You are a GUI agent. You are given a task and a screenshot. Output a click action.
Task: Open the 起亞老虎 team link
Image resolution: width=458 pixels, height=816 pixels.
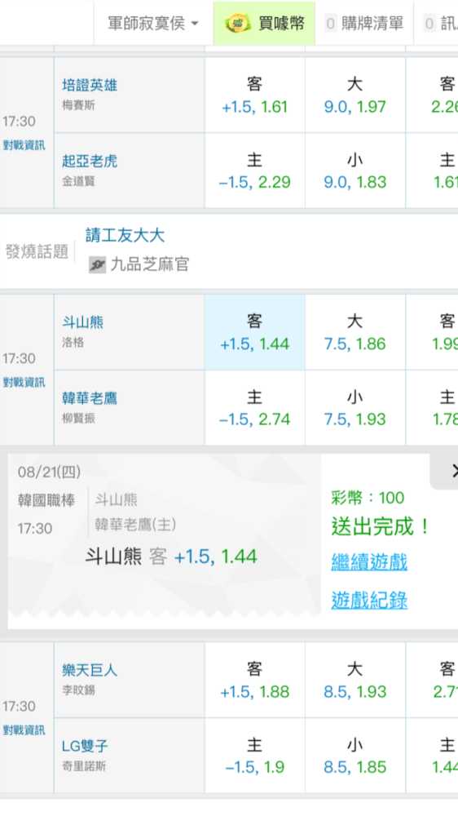[x=90, y=161]
